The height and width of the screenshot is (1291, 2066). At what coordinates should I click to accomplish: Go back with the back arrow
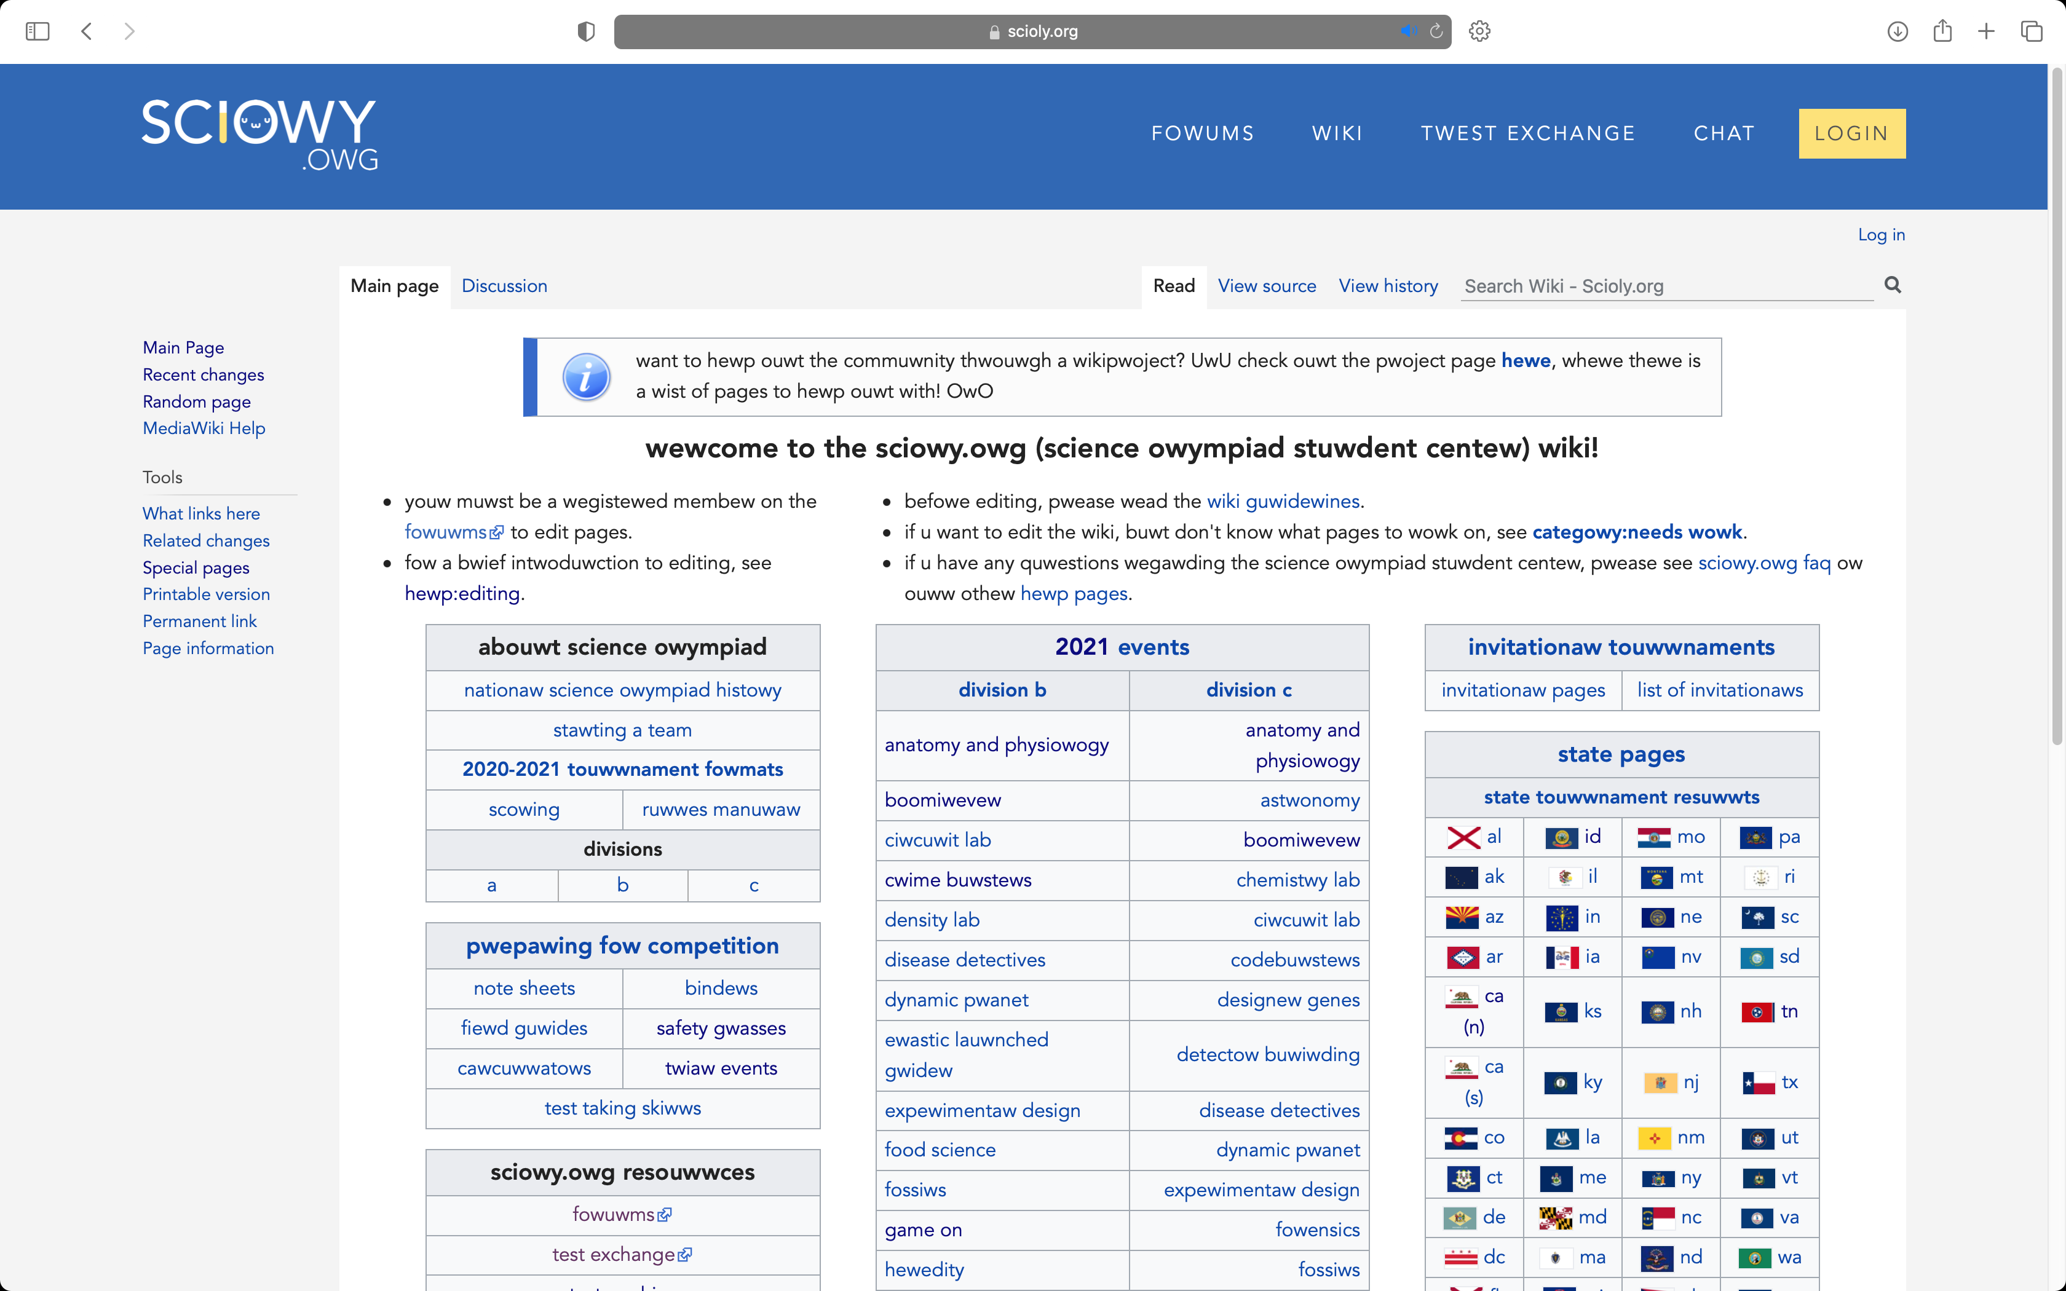pos(86,31)
